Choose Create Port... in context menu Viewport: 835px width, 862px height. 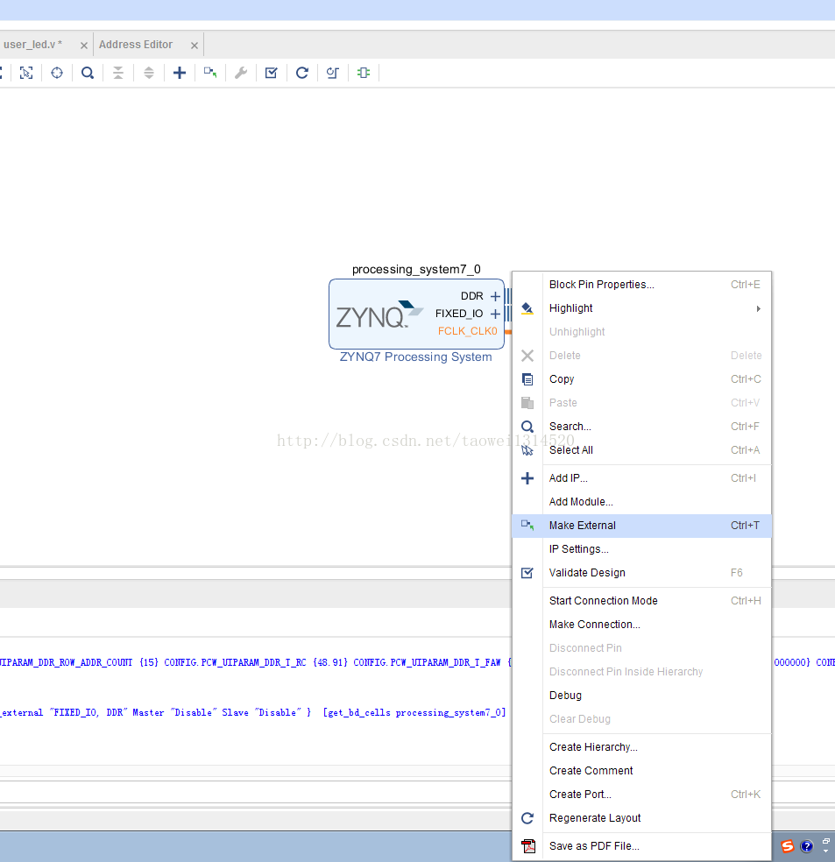click(x=642, y=794)
